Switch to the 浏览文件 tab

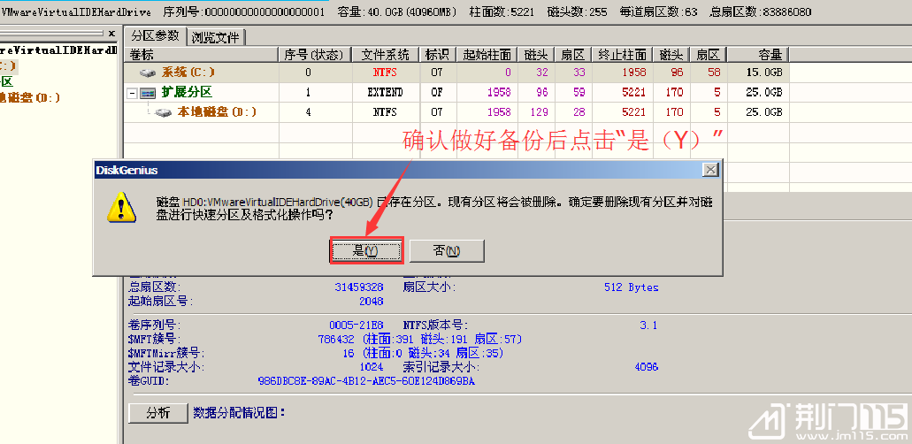pos(215,38)
